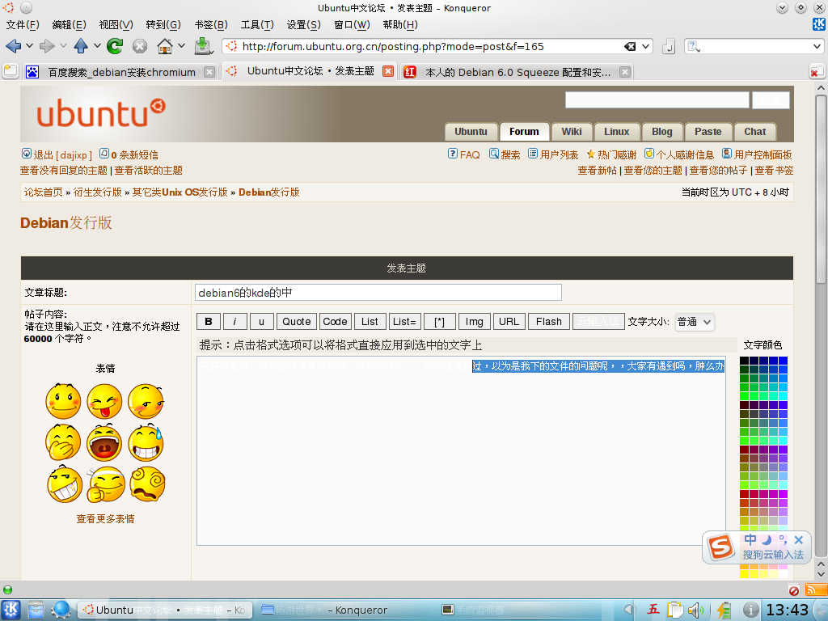Viewport: 828px width, 621px height.
Task: Click the grey Forward arrow icon
Action: 47,46
